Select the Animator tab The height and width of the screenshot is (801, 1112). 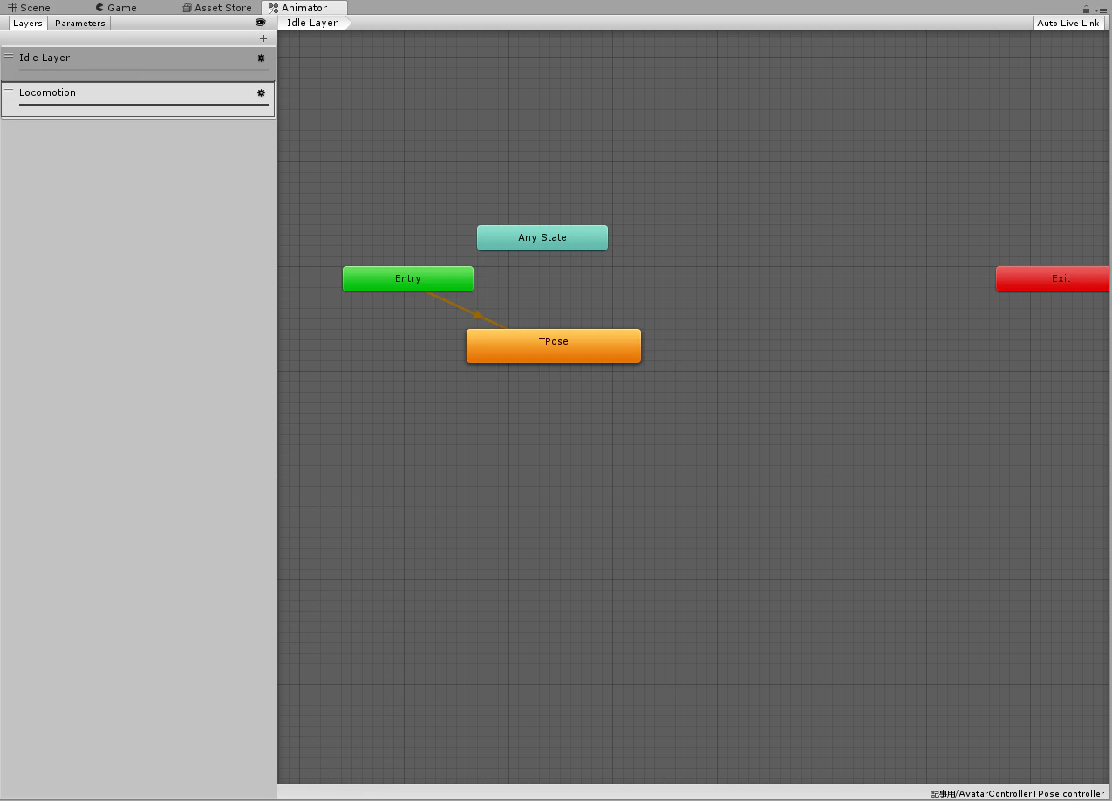click(304, 8)
